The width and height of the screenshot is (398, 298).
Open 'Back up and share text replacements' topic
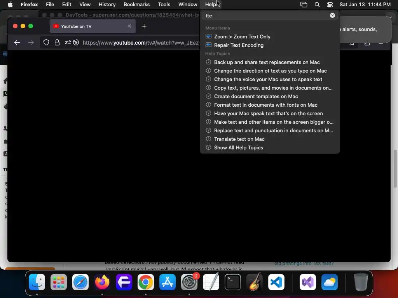[x=270, y=62]
